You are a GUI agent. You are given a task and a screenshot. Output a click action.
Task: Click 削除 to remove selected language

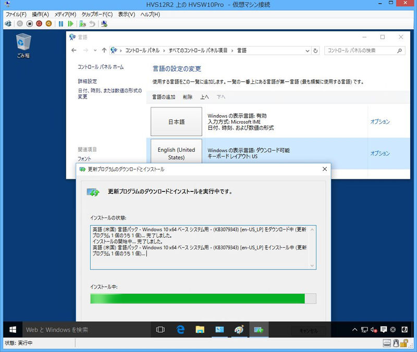pyautogui.click(x=188, y=97)
